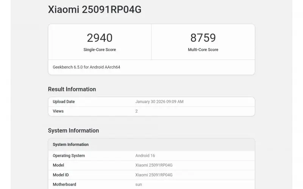Select Xiaomi 25091RP04G value in Model row
303x189 pixels.
click(x=154, y=165)
